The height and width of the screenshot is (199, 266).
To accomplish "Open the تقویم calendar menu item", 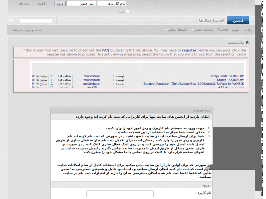I will [x=236, y=30].
